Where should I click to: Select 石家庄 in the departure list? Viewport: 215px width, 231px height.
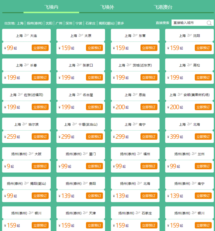(x=90, y=23)
